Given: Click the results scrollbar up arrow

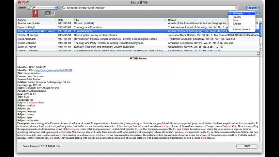Looking at the screenshot, I should (261, 46).
